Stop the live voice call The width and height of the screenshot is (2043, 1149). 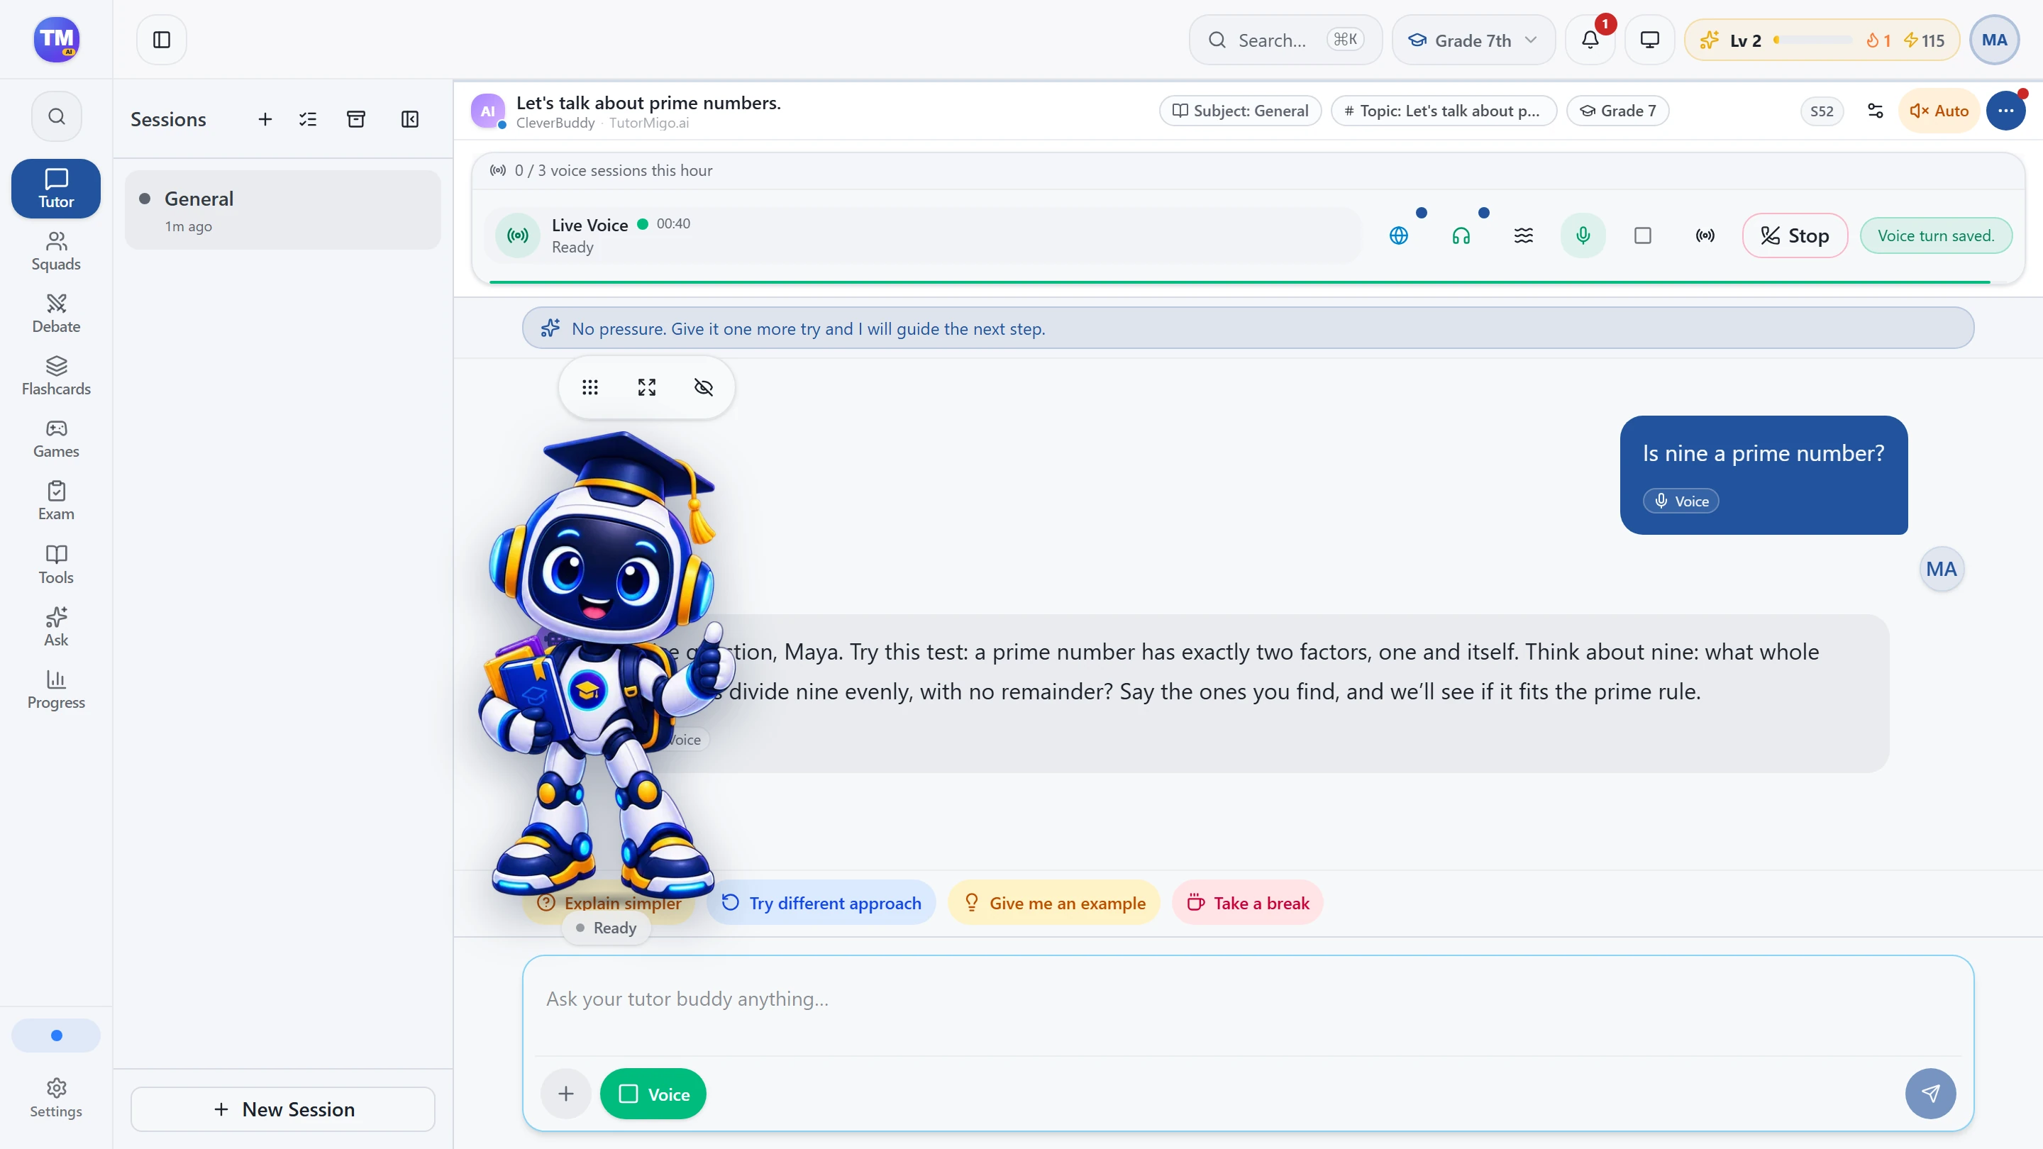1795,235
